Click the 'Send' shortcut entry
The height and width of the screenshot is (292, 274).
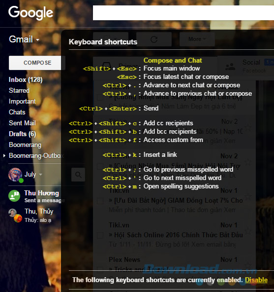pos(151,108)
